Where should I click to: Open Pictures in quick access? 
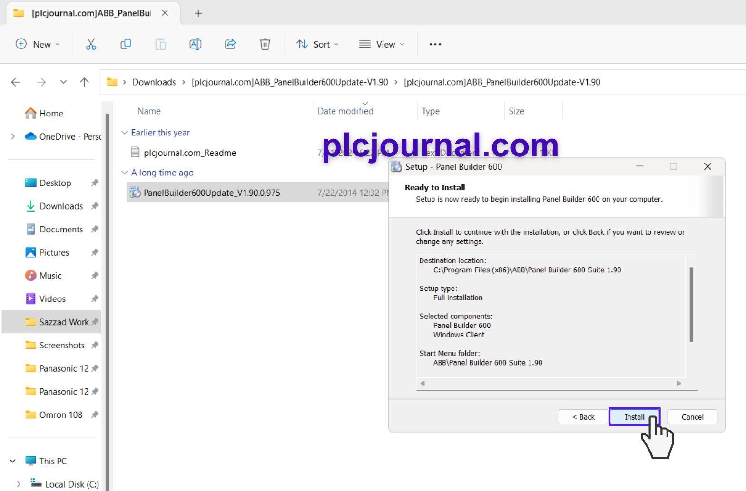coord(54,252)
